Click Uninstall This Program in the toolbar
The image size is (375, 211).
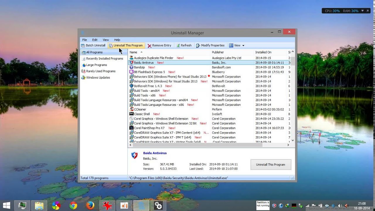(126, 45)
